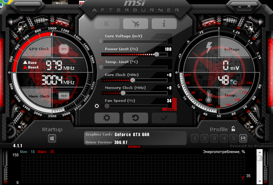
Task: Click the graph scrollbar up arrow
Action: coord(260,152)
